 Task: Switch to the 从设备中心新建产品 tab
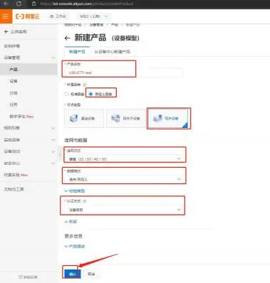coord(112,51)
